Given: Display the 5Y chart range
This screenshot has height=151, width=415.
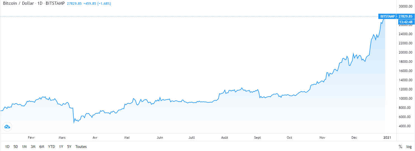Looking at the screenshot, I should point(69,147).
